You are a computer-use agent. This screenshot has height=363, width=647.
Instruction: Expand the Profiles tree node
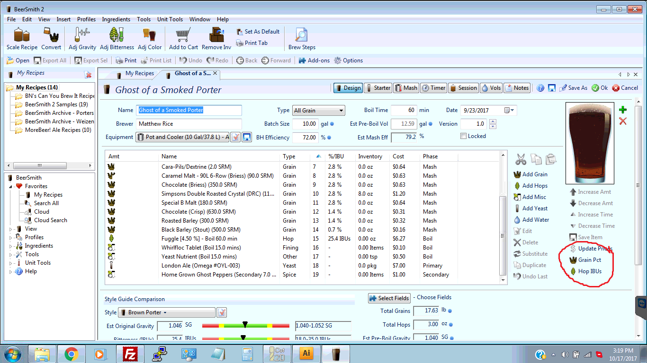pyautogui.click(x=11, y=237)
